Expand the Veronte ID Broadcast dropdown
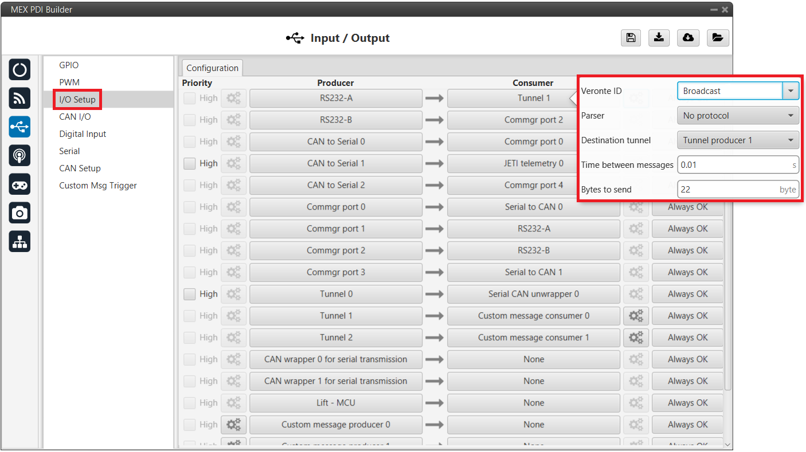806x452 pixels. pos(791,91)
